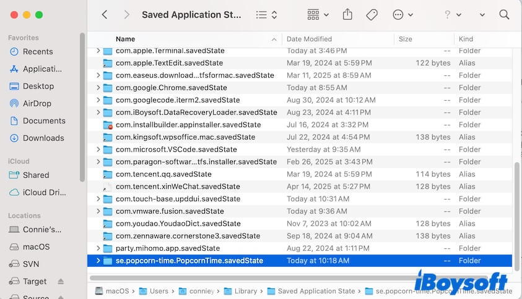Click Users in the path bar
Screen dimensions: 522x299
click(x=159, y=291)
